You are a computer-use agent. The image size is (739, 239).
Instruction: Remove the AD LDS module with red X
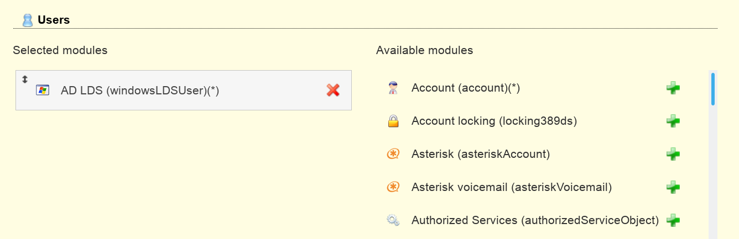pyautogui.click(x=333, y=90)
